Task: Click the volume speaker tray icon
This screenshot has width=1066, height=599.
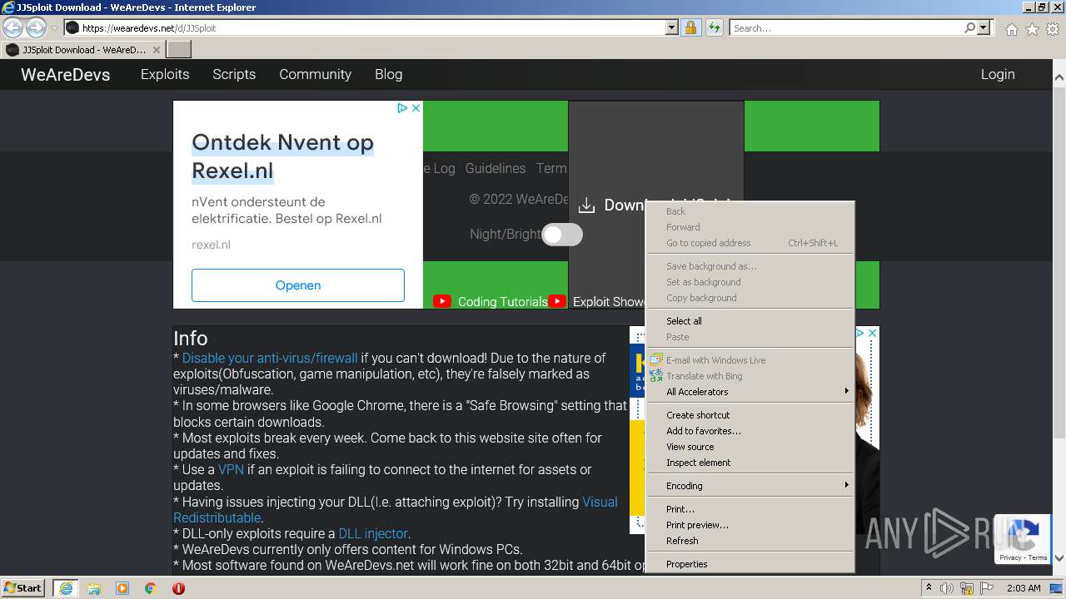Action: tap(948, 588)
